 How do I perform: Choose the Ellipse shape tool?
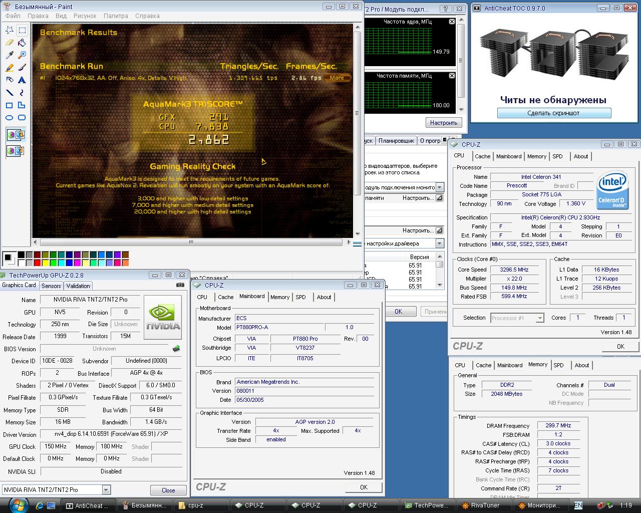click(x=10, y=118)
